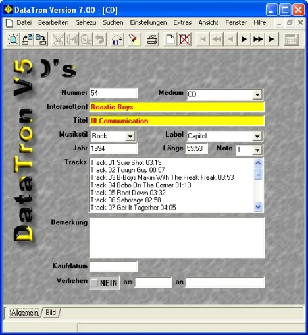The image size is (308, 335).
Task: Click the greyed paste icon before the undo arrow
Action: click(x=86, y=40)
